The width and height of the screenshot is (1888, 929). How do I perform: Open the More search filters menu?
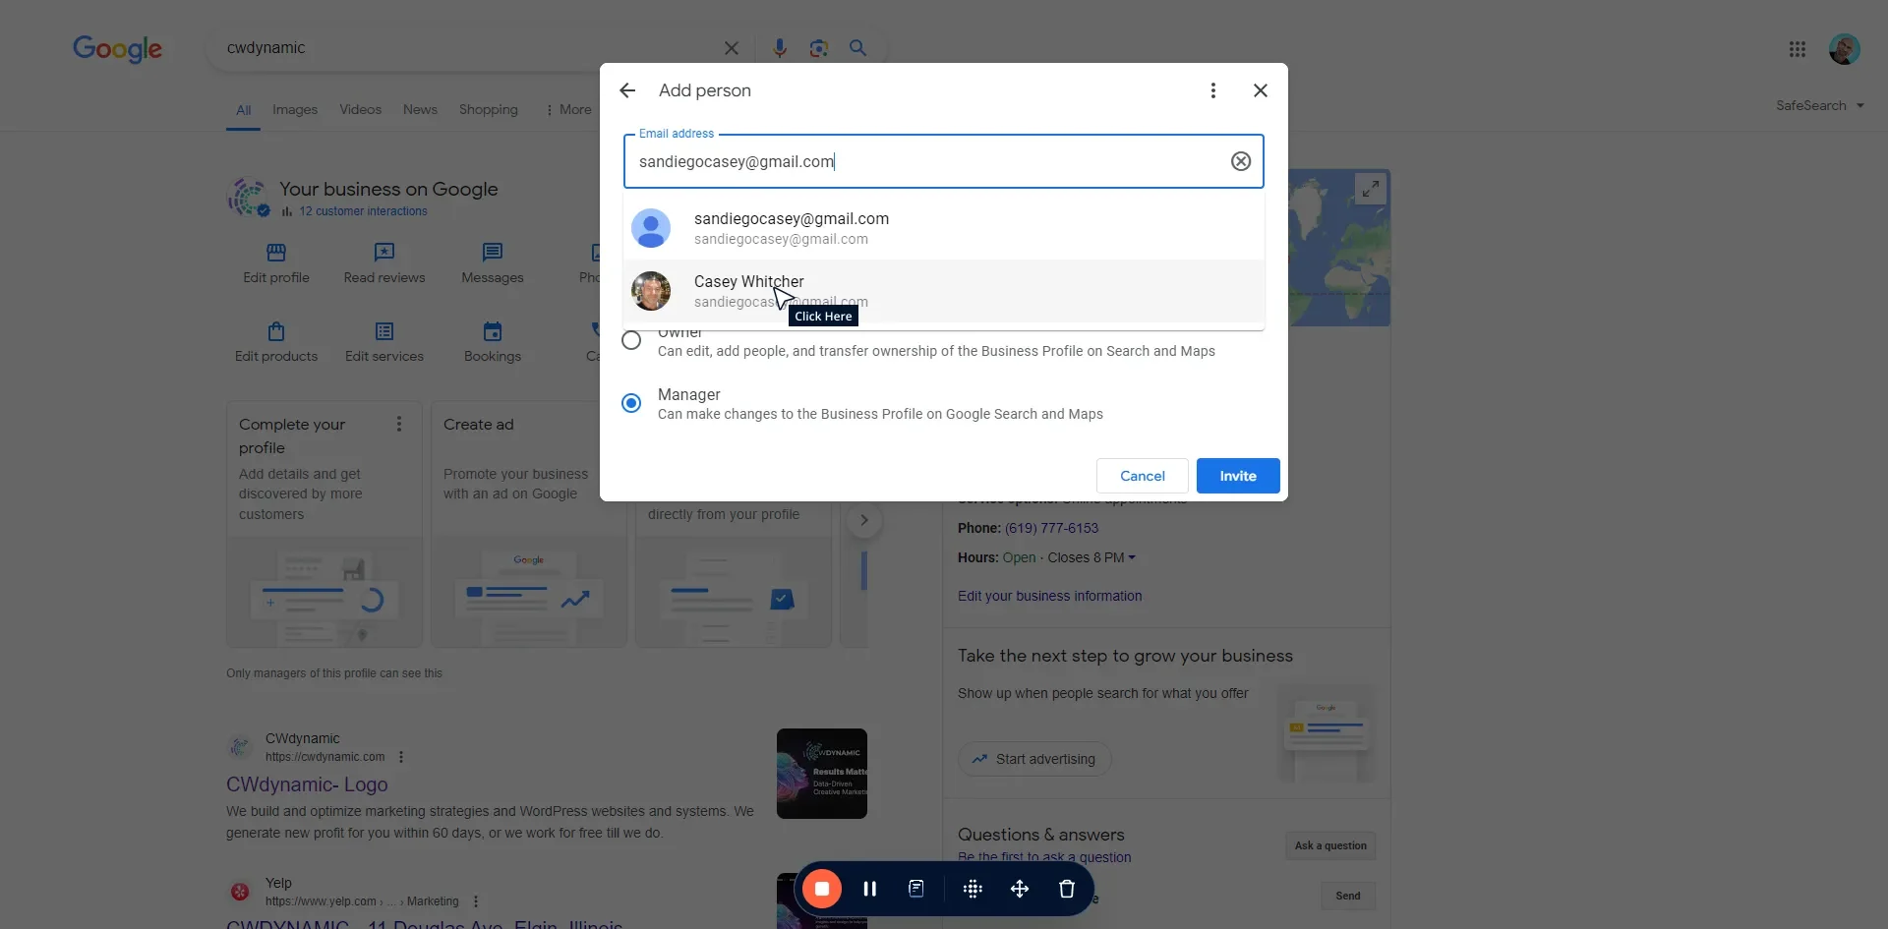(x=568, y=110)
